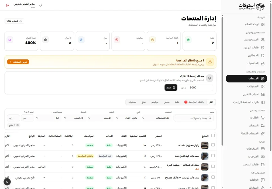Click the heavy deals icon (الصفقات الثقيلة)
Screen dimensions: 272x189
point(263,133)
